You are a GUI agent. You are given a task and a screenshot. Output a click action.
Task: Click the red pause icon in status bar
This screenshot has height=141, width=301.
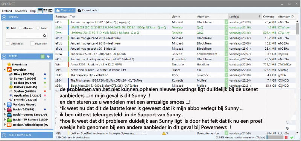[286, 137]
